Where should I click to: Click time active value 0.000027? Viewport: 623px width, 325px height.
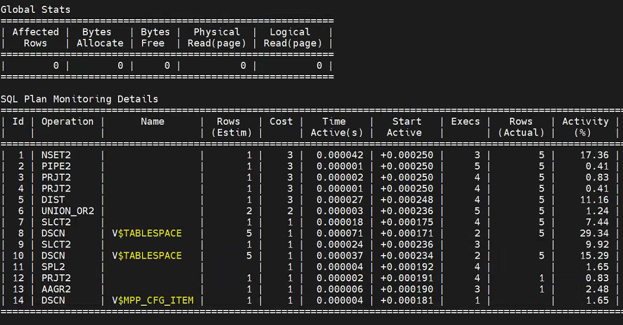click(340, 200)
